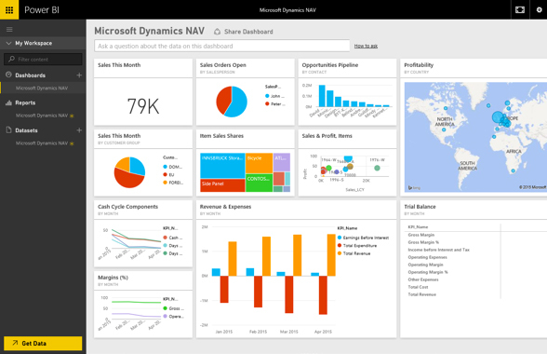Image resolution: width=547 pixels, height=354 pixels.
Task: Open the settings gear icon
Action: click(x=539, y=10)
